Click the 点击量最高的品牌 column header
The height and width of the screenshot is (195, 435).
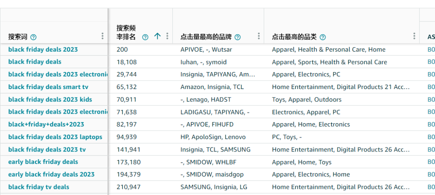(206, 37)
